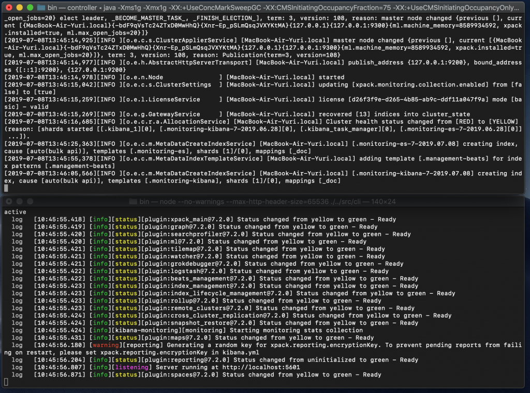The image size is (530, 393).
Task: Zoom the controller java terminal window
Action: (30, 7)
